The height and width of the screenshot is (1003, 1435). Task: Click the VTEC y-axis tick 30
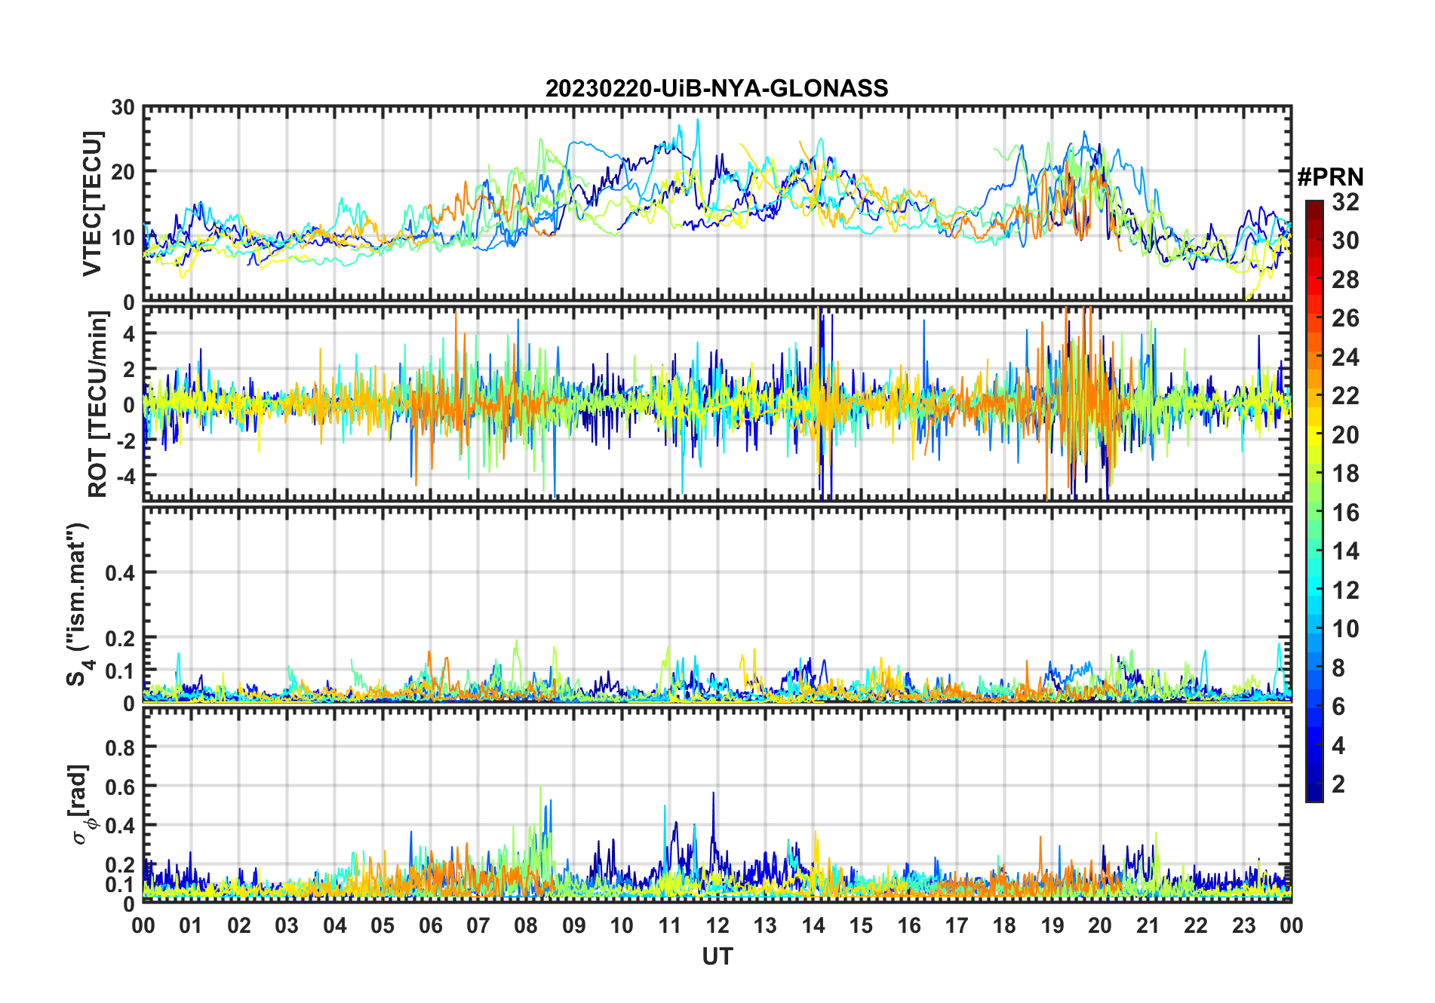[123, 107]
